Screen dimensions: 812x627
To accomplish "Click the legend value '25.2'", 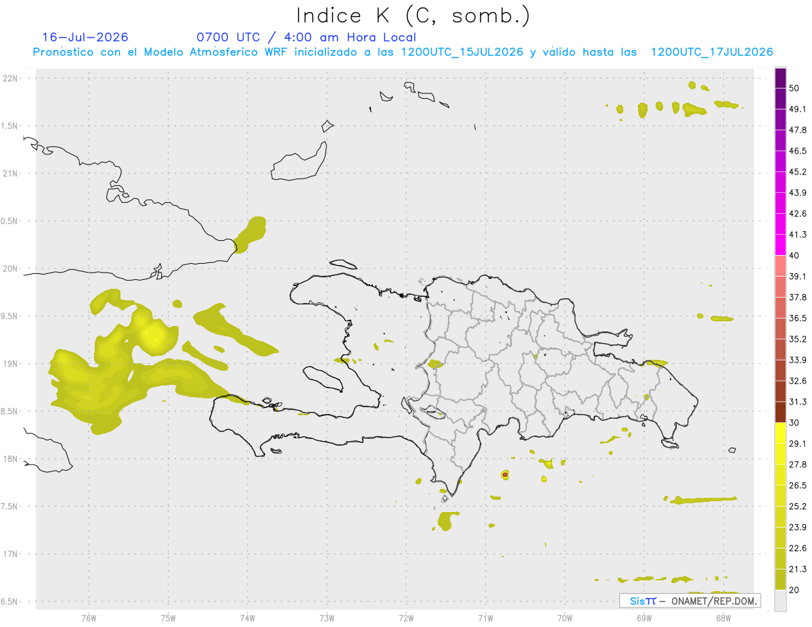I will 798,506.
